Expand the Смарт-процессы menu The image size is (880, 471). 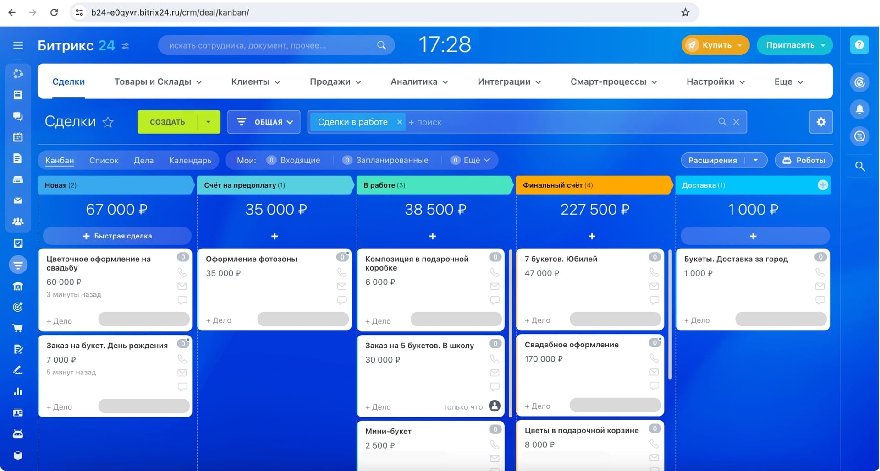point(614,81)
